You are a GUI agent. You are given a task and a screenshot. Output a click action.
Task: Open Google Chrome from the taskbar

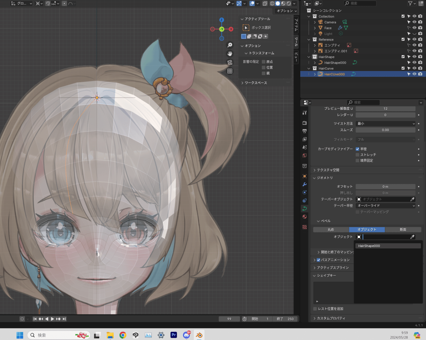pyautogui.click(x=123, y=335)
